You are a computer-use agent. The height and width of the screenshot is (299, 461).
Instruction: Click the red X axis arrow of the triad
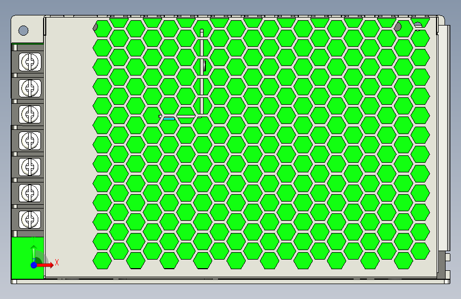click(45, 265)
